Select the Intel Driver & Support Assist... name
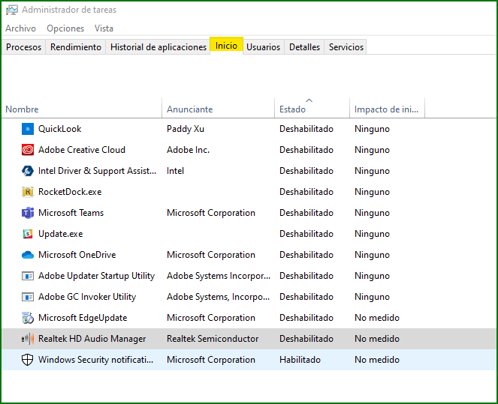 point(97,171)
